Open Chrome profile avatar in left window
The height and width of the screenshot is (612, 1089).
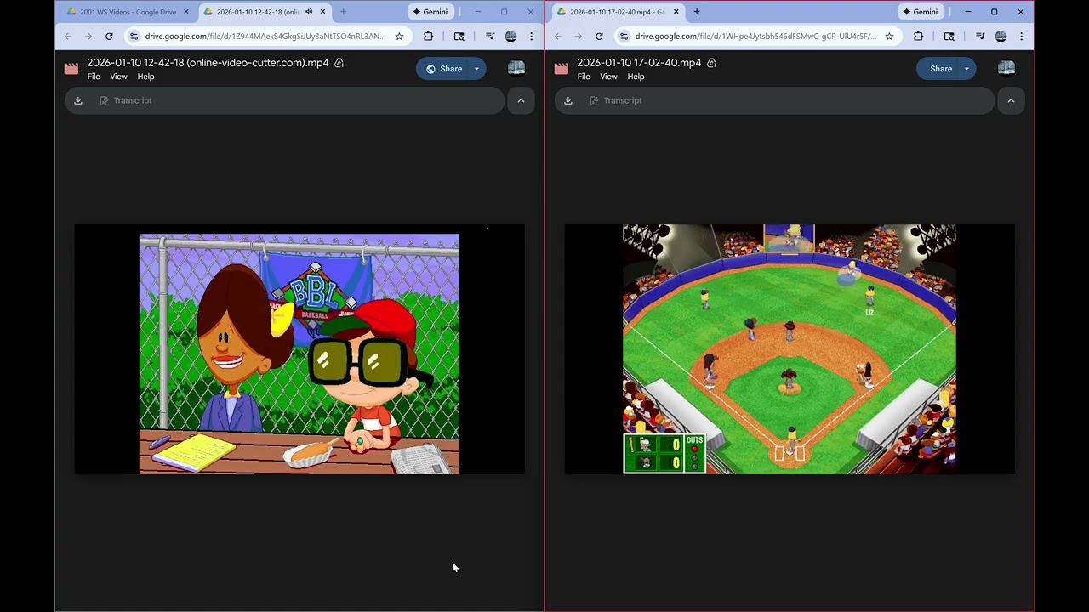coord(510,37)
